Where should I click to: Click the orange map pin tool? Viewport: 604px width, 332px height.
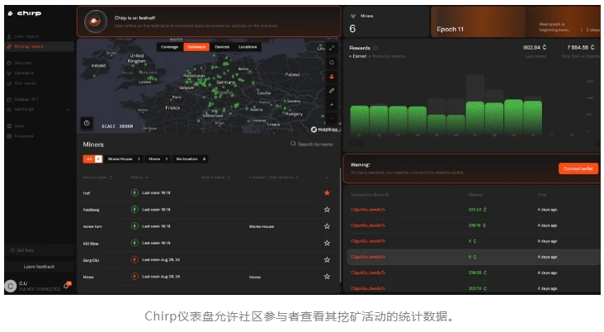pos(332,77)
